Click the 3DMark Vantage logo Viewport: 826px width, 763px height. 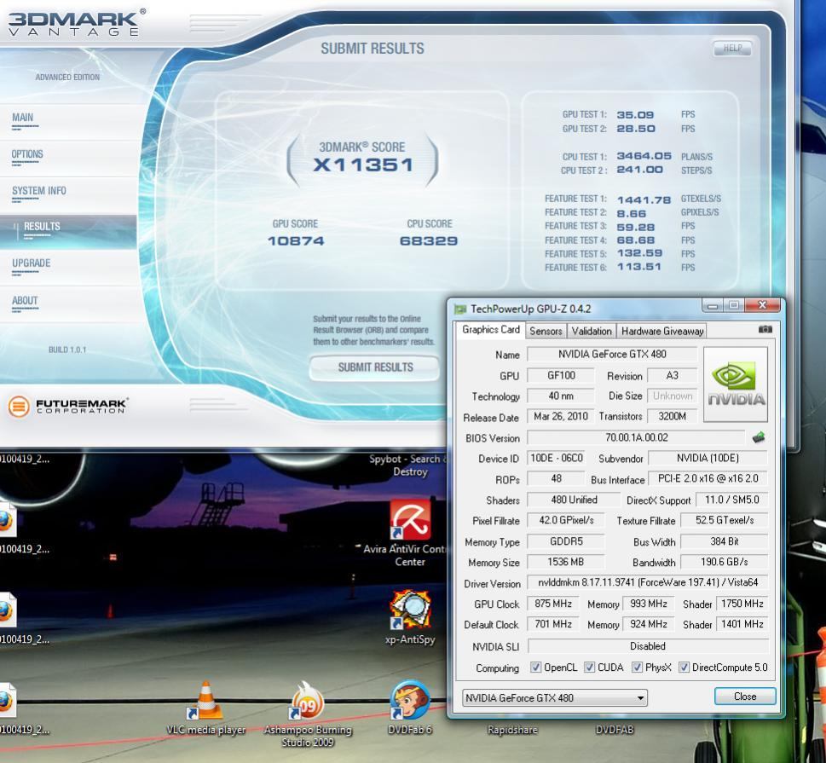(77, 23)
